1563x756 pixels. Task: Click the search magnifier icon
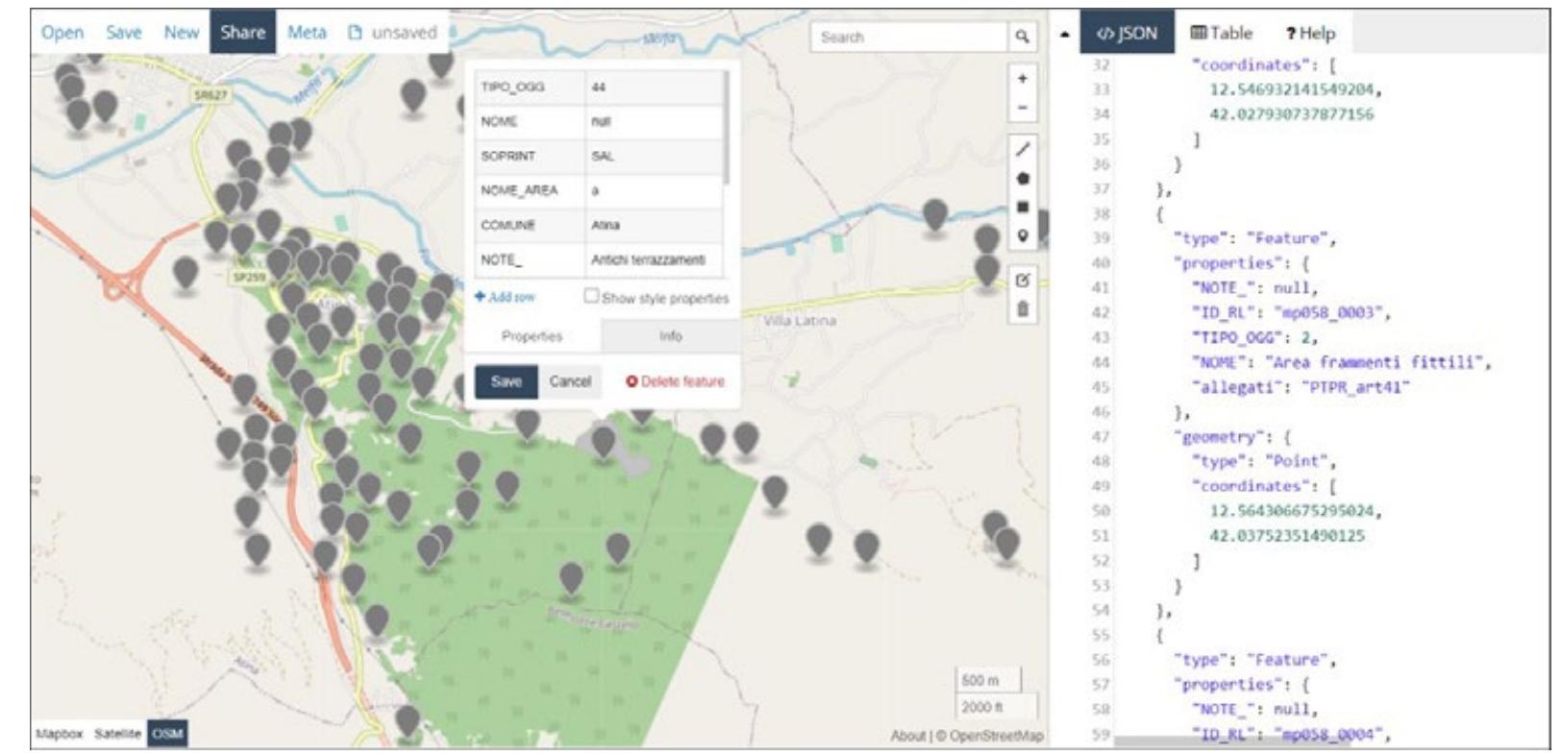tap(1022, 37)
